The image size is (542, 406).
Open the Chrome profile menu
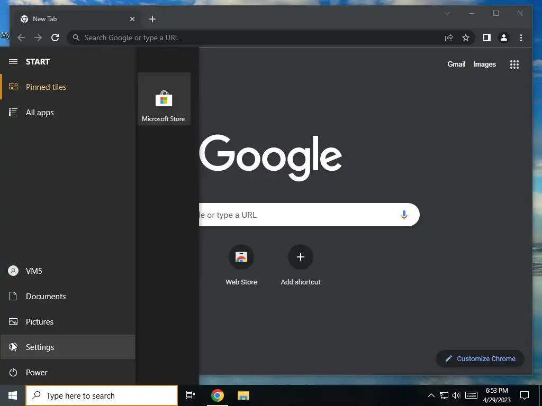coord(504,38)
